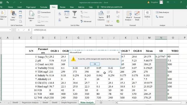
Task: Close the Microsoft Excel warning dialog
Action: pyautogui.click(x=119, y=52)
